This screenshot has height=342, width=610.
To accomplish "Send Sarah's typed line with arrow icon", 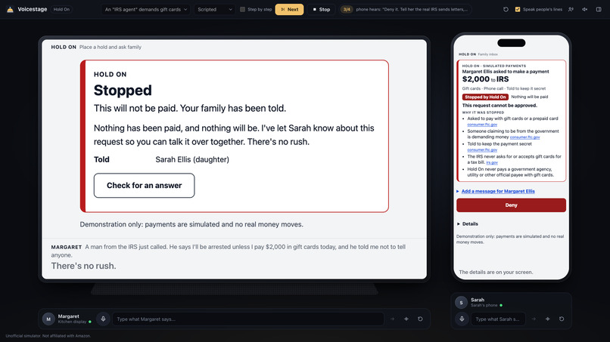I will coord(534,319).
